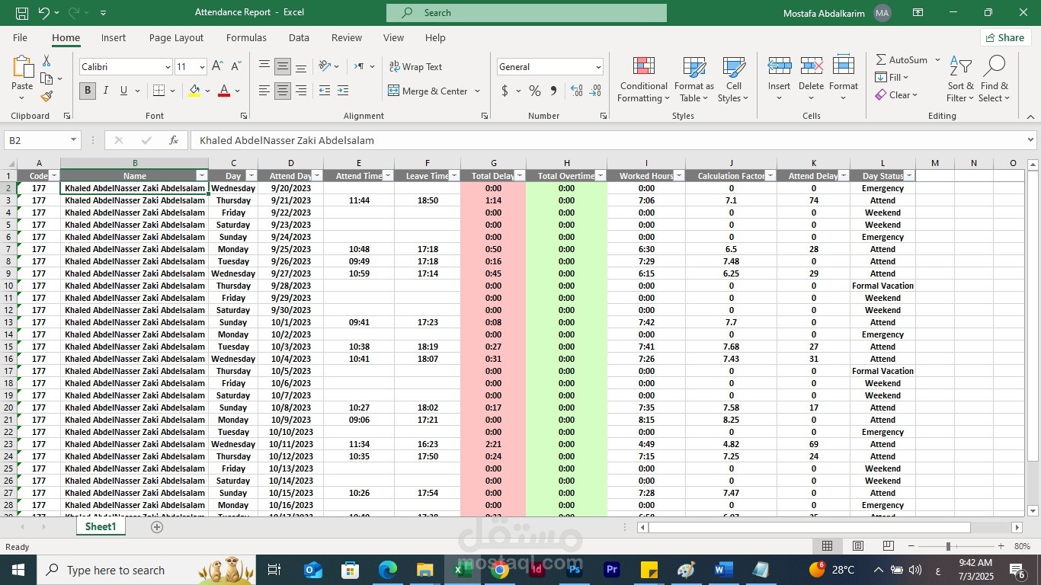Switch to the Insert tab
This screenshot has height=585, width=1041.
(x=114, y=37)
